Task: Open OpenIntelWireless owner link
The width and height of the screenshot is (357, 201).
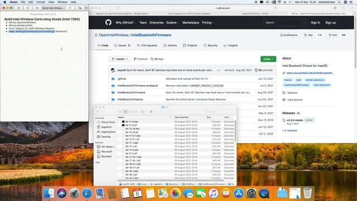Action: (114, 35)
